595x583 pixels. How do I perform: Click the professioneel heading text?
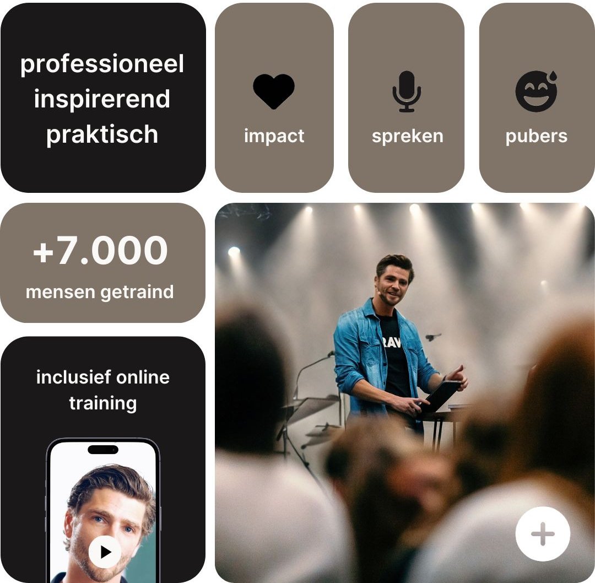click(x=102, y=64)
